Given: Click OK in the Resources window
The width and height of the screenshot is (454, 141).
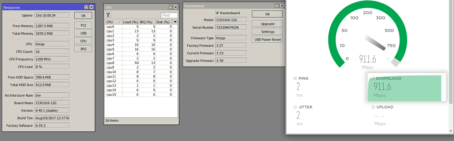Looking at the screenshot, I should pyautogui.click(x=83, y=16).
